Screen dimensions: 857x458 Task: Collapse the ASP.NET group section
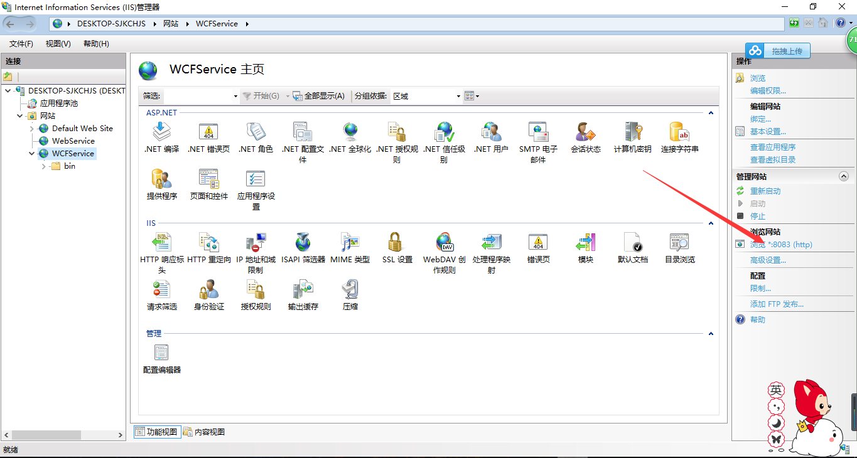[711, 113]
